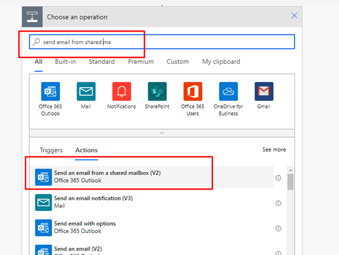This screenshot has width=339, height=255.
Task: Select the Office 365 Users connector
Action: (193, 91)
